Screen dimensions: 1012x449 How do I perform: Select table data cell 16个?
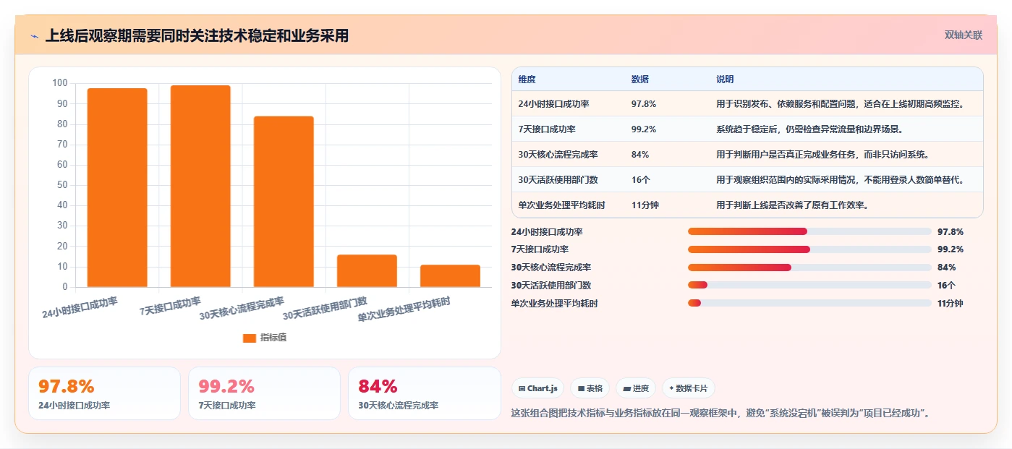point(640,180)
